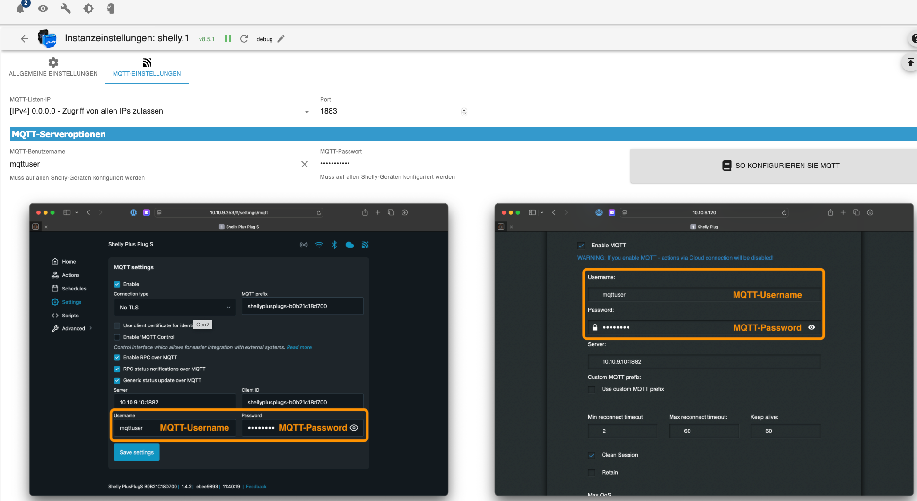917x501 pixels.
Task: Toggle Enable MQTT checkbox in Shelly Plug screenshot
Action: pyautogui.click(x=581, y=246)
